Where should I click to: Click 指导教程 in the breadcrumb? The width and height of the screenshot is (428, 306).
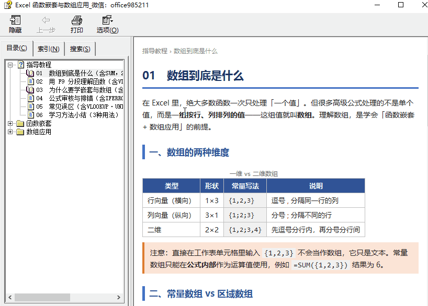tap(155, 51)
